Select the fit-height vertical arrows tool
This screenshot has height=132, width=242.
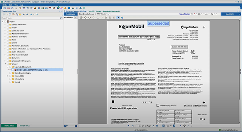[86, 17]
